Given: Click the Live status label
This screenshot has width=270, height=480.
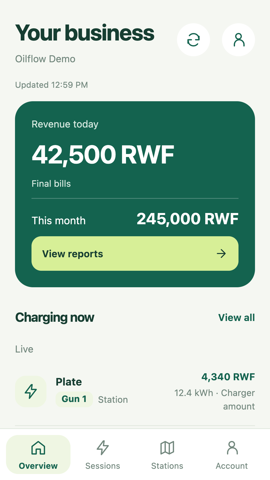Looking at the screenshot, I should tap(24, 349).
